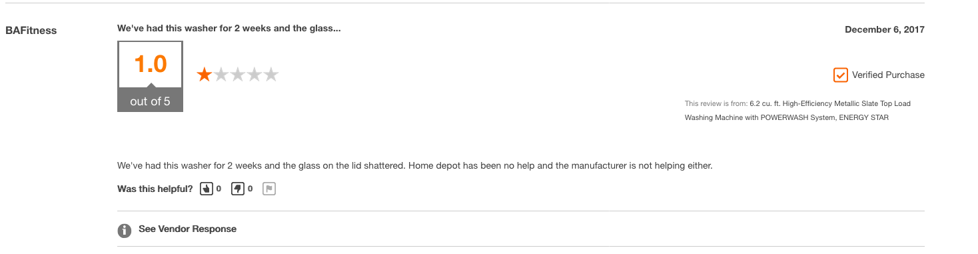The image size is (978, 254).
Task: Open the BAFitness reviewer profile
Action: tap(31, 31)
